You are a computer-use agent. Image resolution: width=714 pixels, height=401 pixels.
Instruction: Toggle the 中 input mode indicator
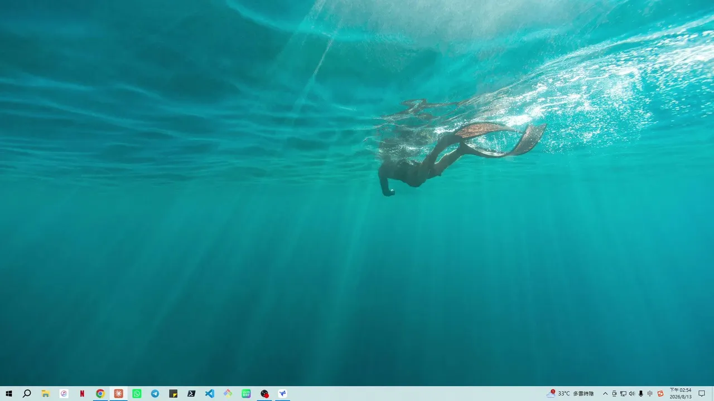click(x=650, y=394)
